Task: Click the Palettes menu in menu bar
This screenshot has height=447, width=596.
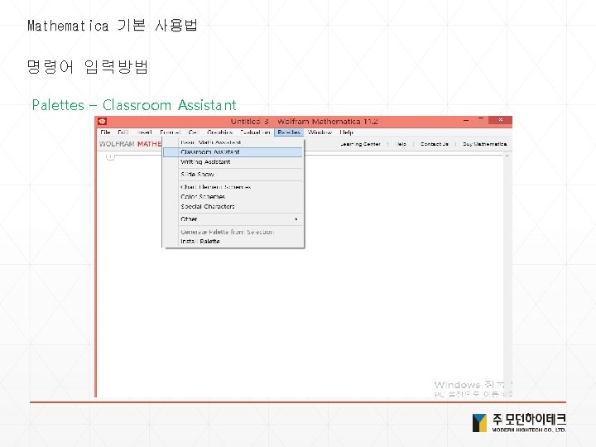Action: click(x=289, y=132)
